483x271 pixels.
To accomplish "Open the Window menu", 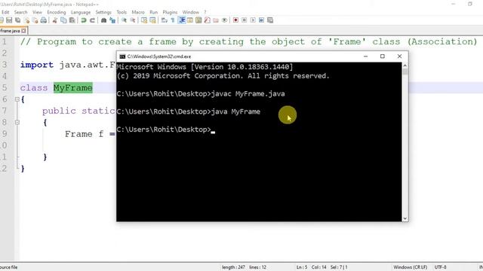I will coord(191,12).
